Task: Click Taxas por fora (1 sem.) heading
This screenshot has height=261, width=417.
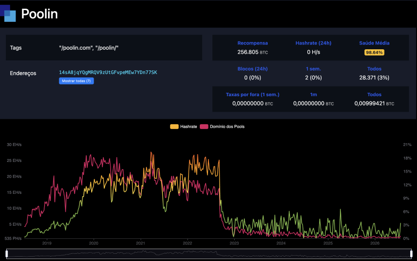Action: (x=253, y=94)
